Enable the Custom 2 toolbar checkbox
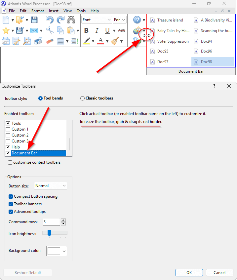The height and width of the screenshot is (280, 237). click(x=8, y=135)
